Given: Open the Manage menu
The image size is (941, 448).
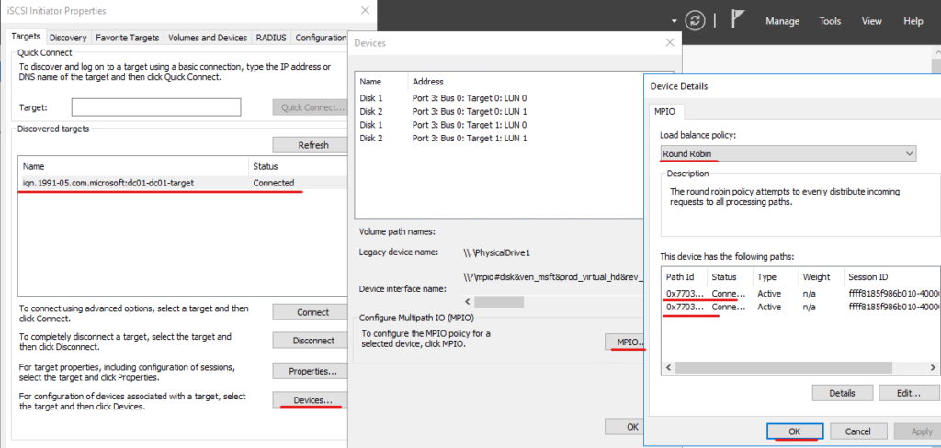Looking at the screenshot, I should pos(783,21).
